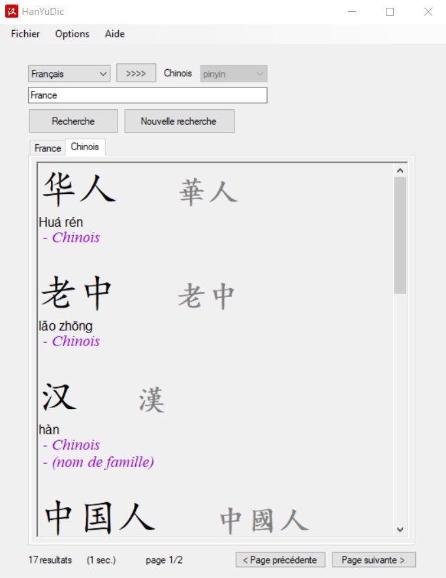Maximize the HanYuDic window
Viewport: 446px width, 578px height.
390,12
